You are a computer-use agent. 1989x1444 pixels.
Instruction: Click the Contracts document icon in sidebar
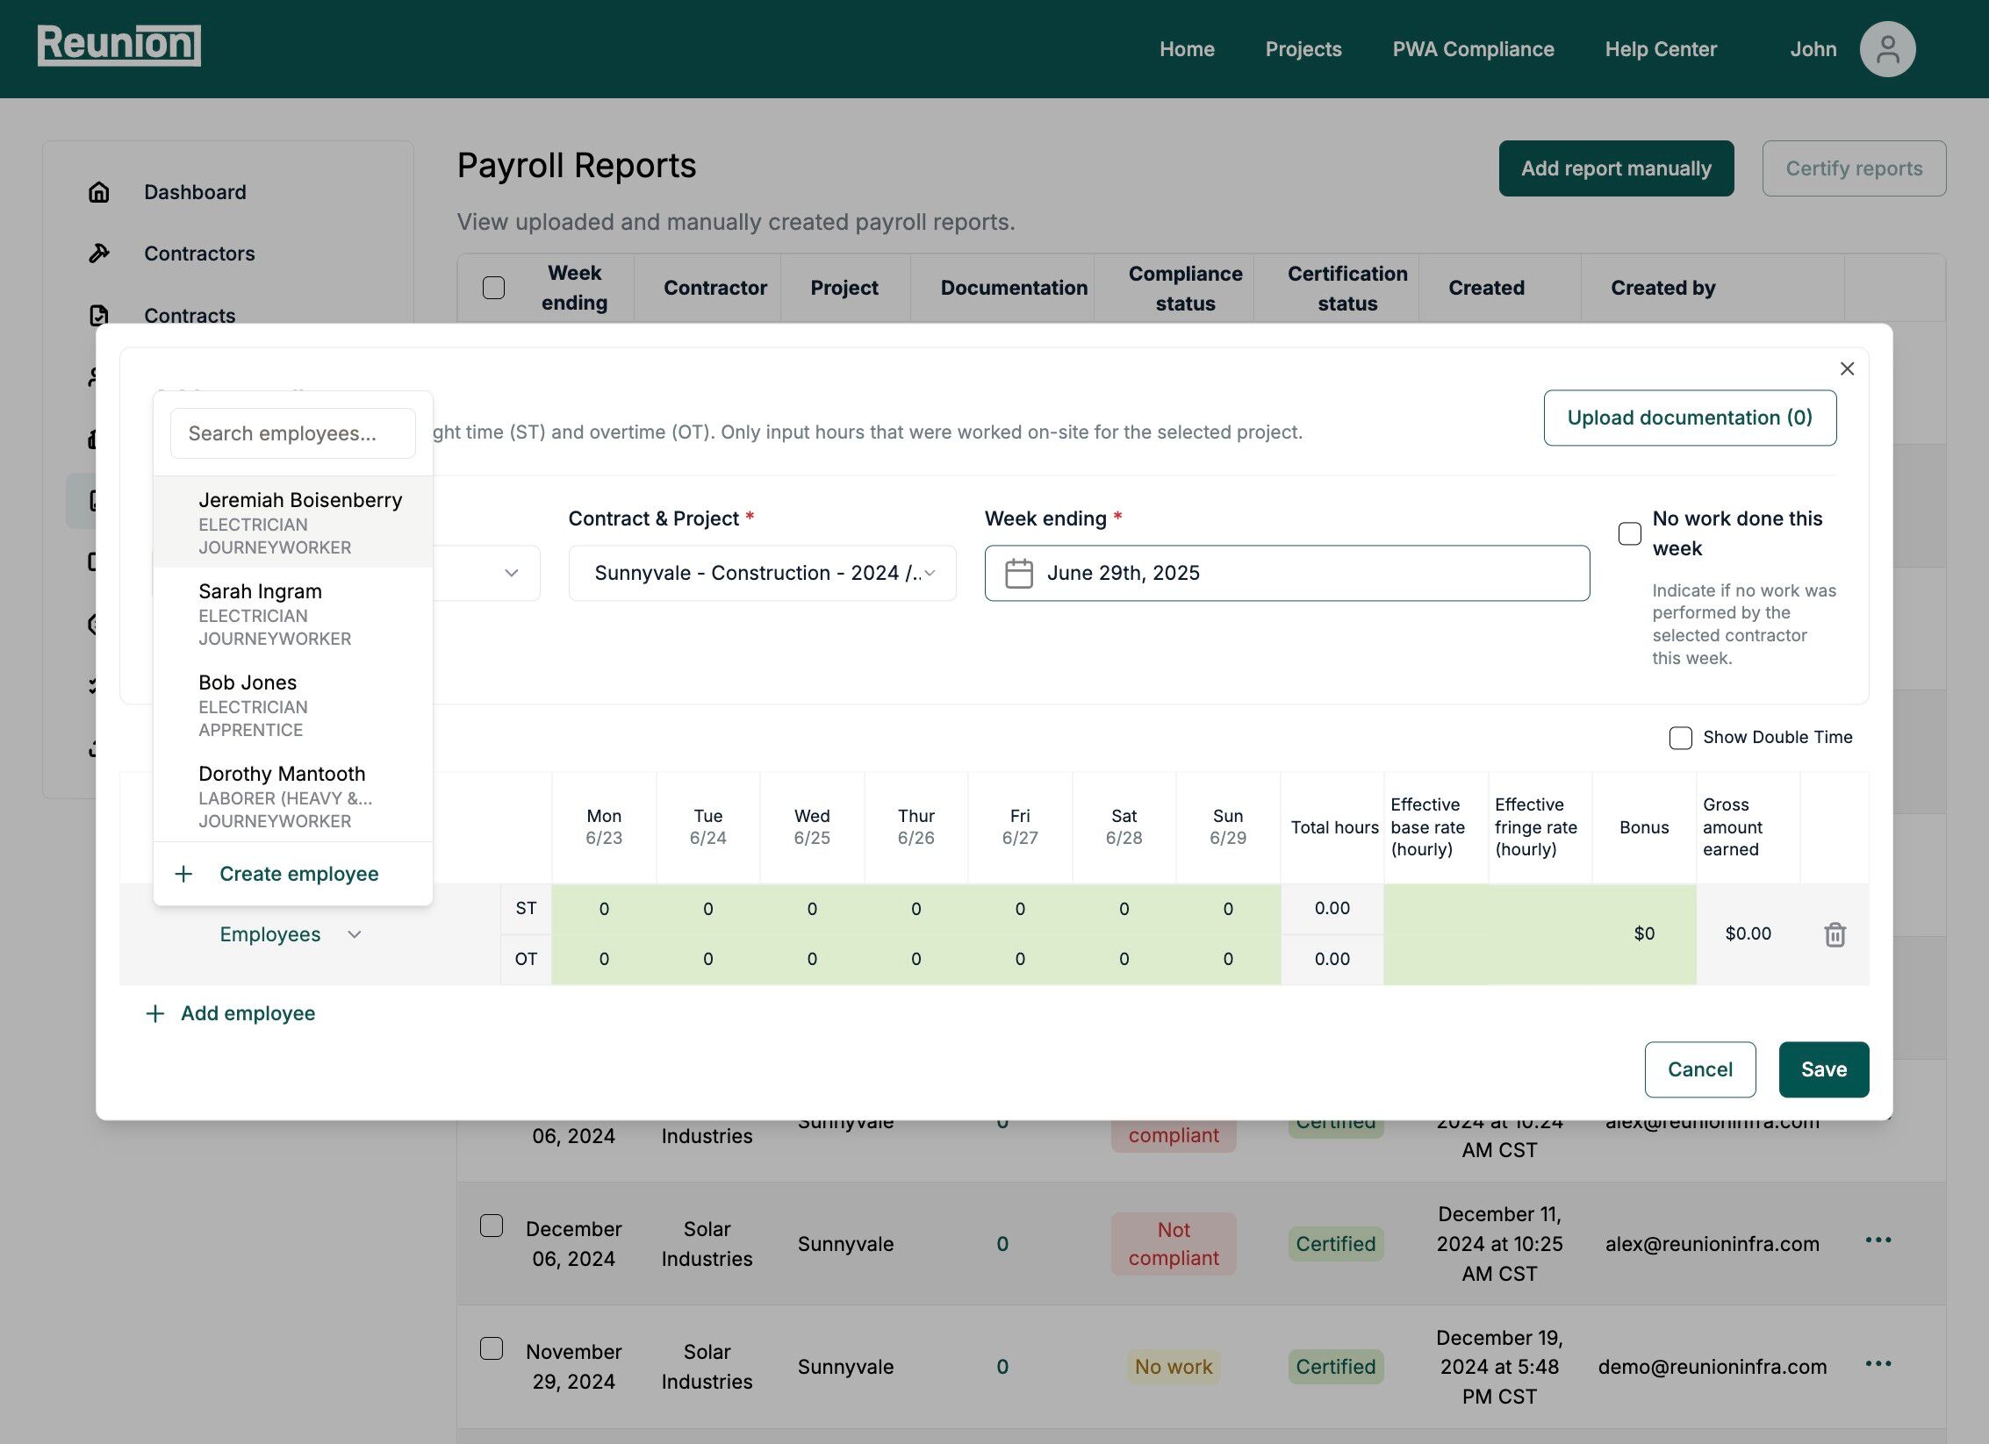(99, 315)
